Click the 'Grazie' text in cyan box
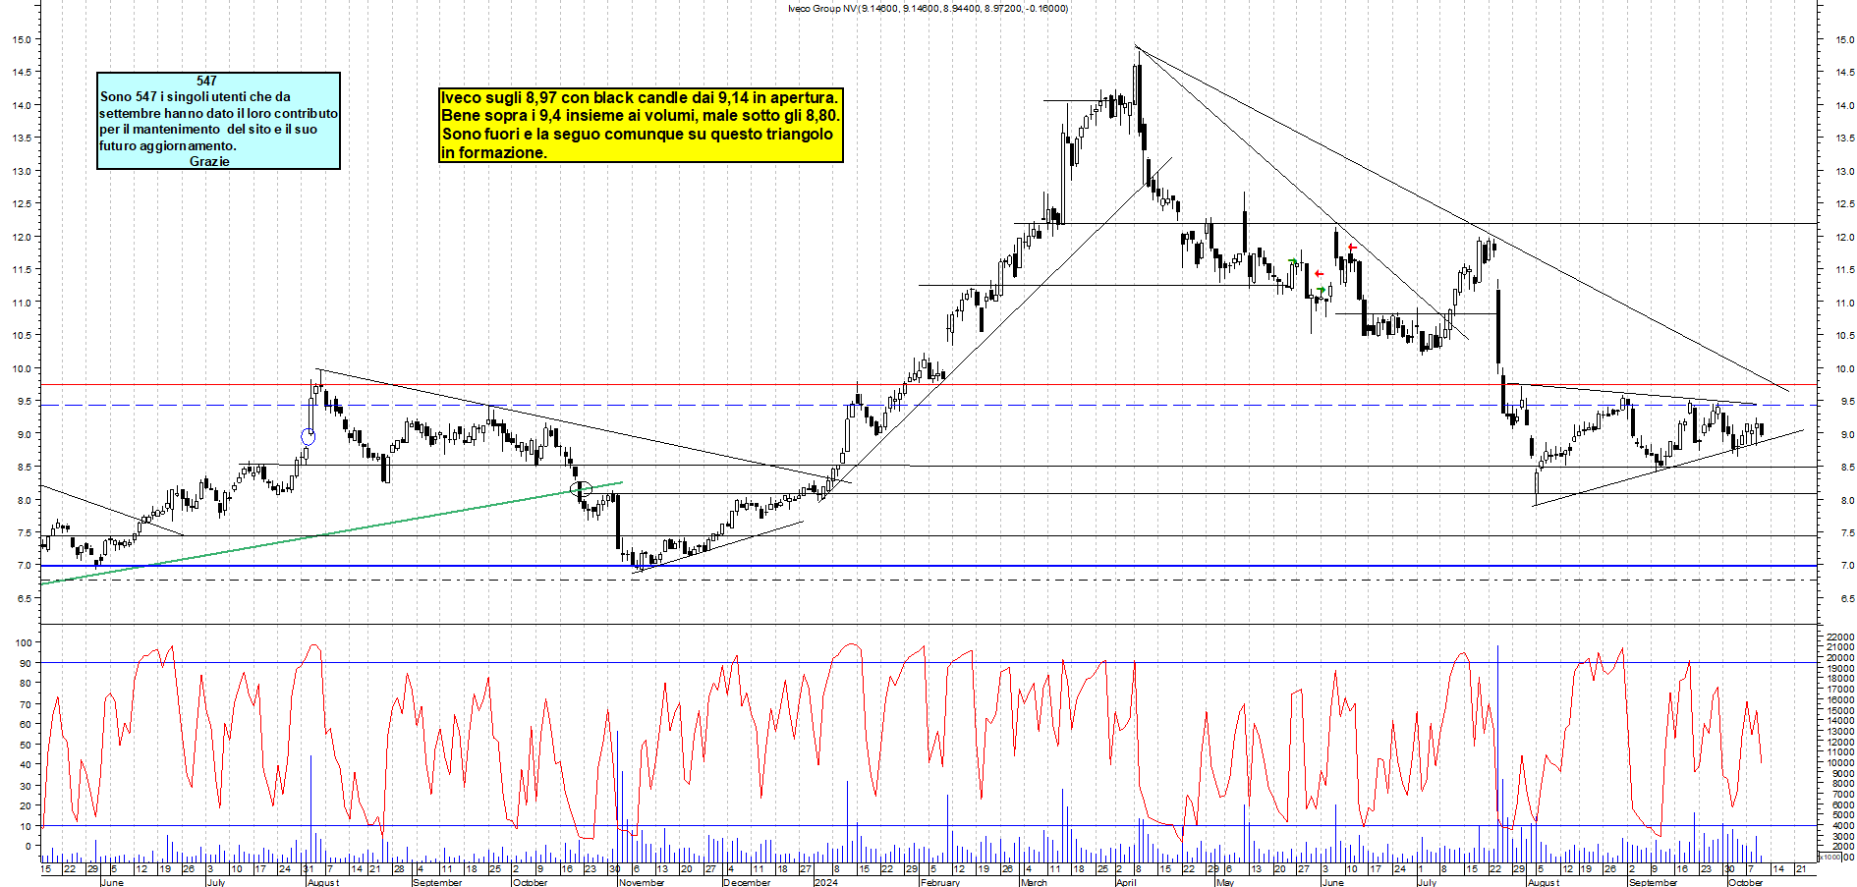This screenshot has height=887, width=1857. point(209,161)
